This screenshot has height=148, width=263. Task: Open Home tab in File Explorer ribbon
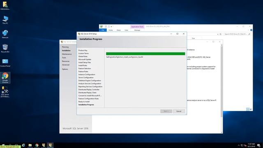coord(111,30)
